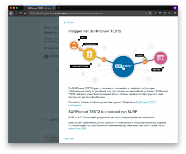Click the blue SURFconext logo circle
This screenshot has height=154, width=186.
(123, 66)
